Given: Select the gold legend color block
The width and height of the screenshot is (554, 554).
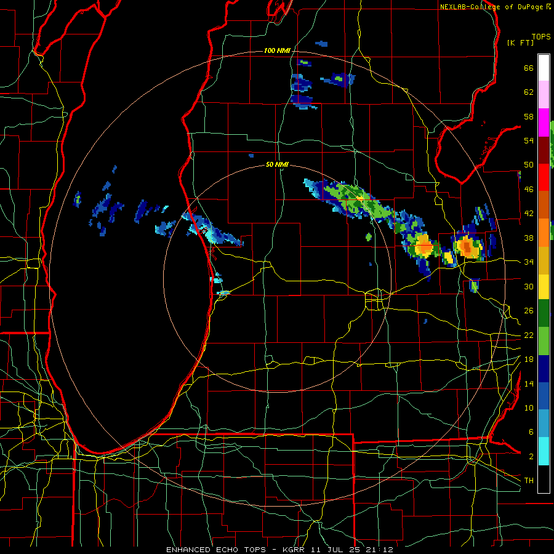Looking at the screenshot, I should (544, 260).
